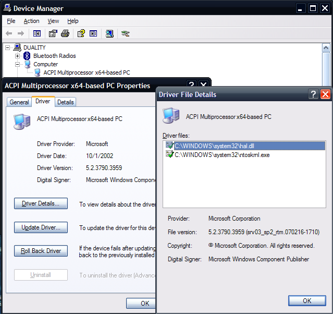Select the Computer tree item
Viewport: 333px width, 314px height.
coord(46,64)
